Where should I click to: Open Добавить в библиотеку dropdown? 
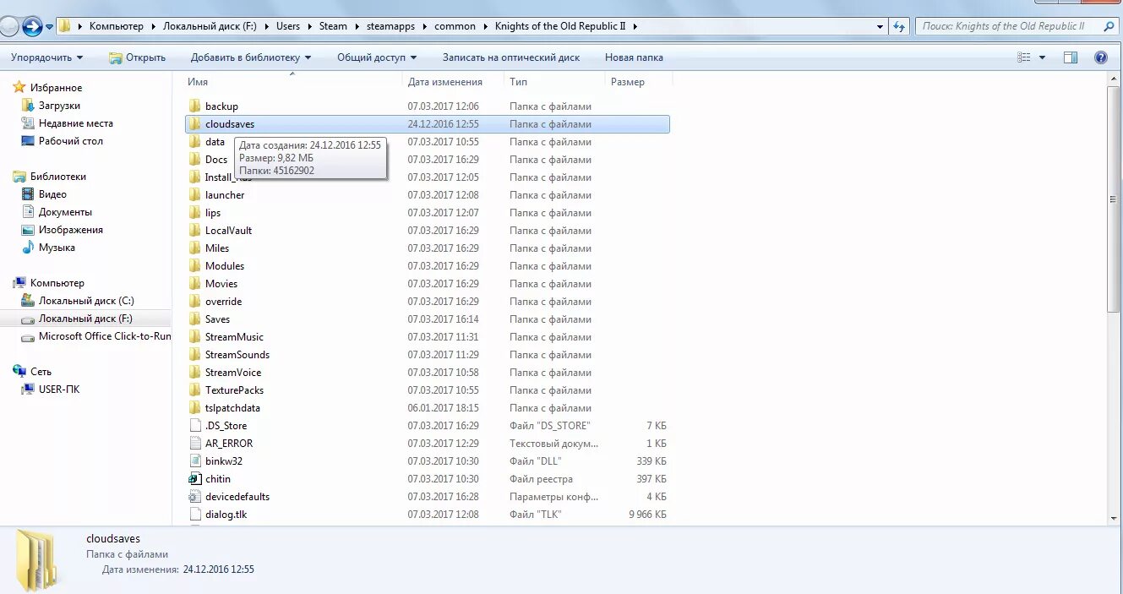pyautogui.click(x=251, y=57)
